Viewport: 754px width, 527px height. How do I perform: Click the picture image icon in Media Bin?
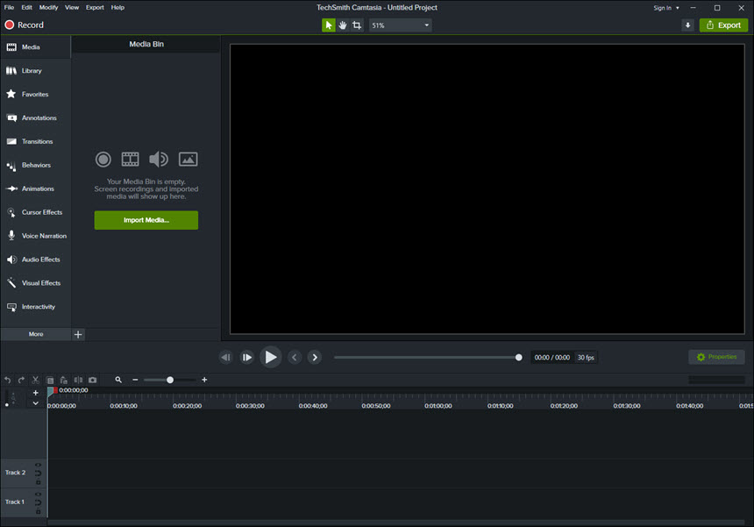pyautogui.click(x=188, y=160)
